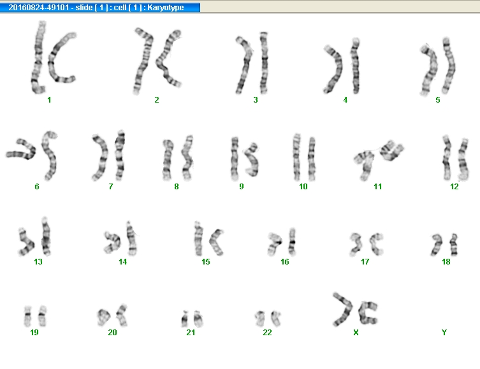
Task: Click the green label '5'
Action: tap(438, 100)
